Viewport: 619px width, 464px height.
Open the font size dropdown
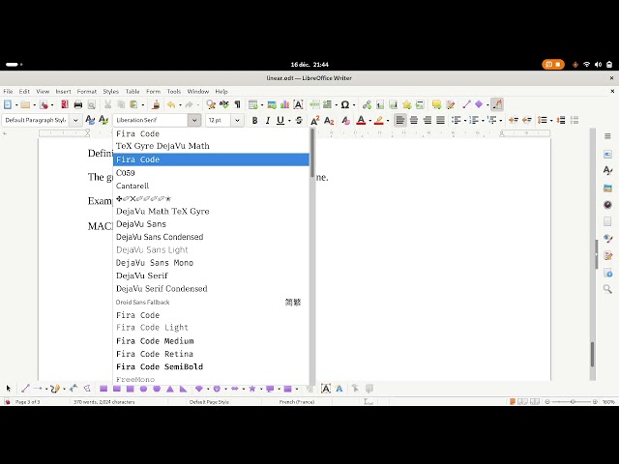(x=237, y=120)
